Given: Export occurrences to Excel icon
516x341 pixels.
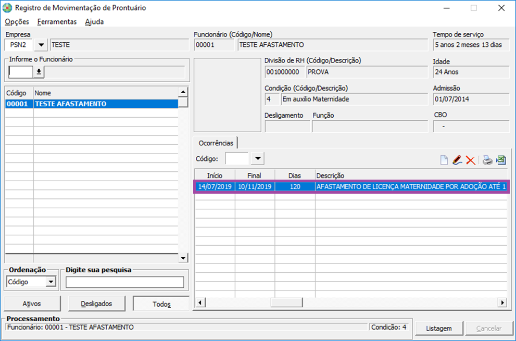Looking at the screenshot, I should (x=501, y=160).
